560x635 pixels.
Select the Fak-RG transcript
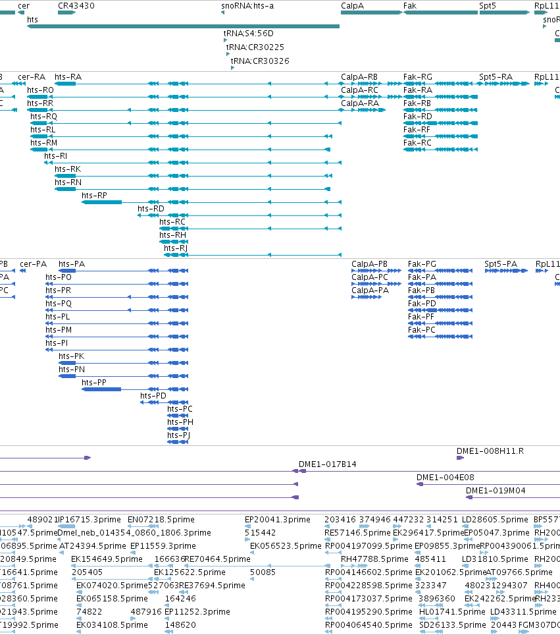(418, 77)
